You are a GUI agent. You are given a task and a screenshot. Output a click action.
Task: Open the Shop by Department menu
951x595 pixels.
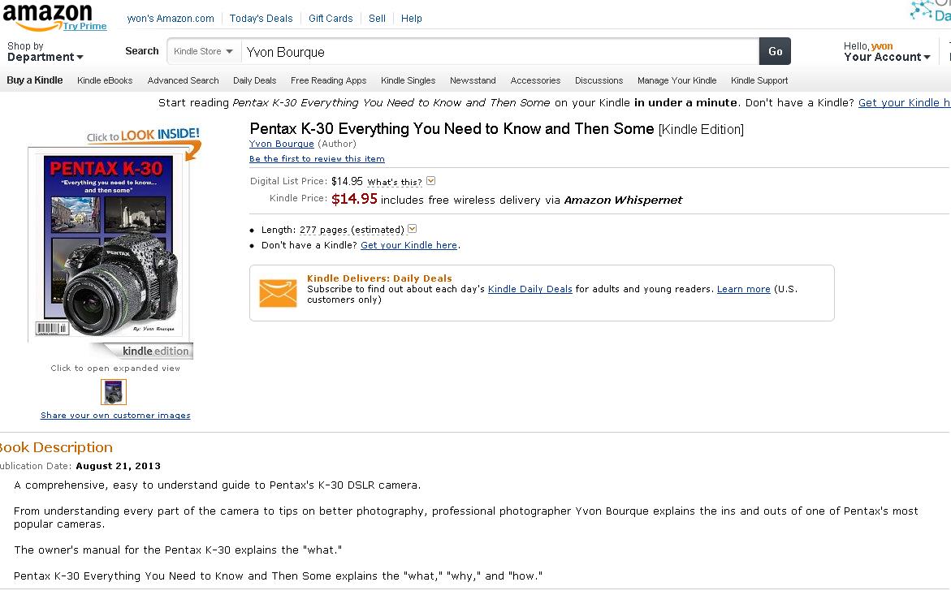click(45, 52)
